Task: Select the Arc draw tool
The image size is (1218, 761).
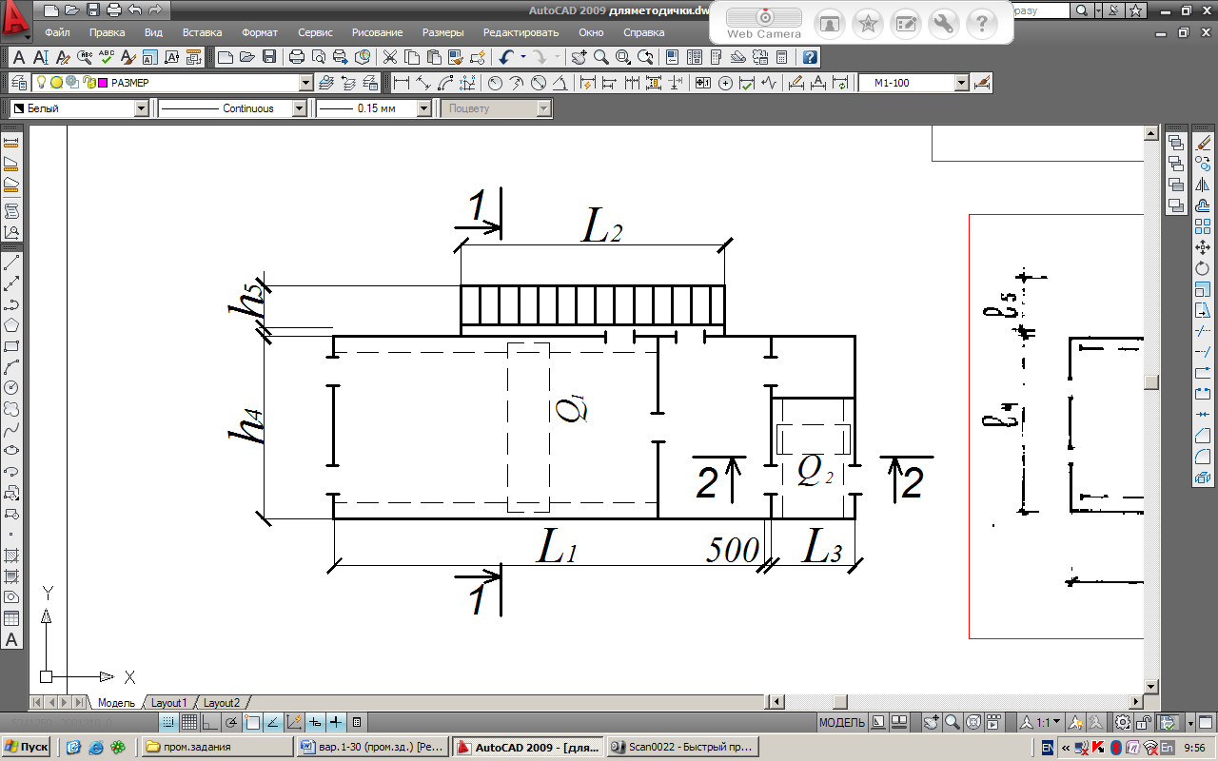Action: coord(12,366)
